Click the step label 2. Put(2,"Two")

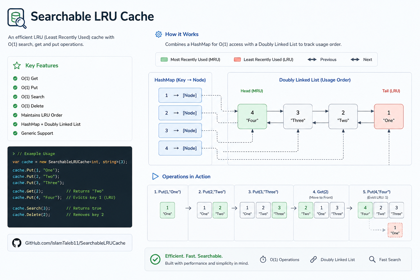(212, 192)
